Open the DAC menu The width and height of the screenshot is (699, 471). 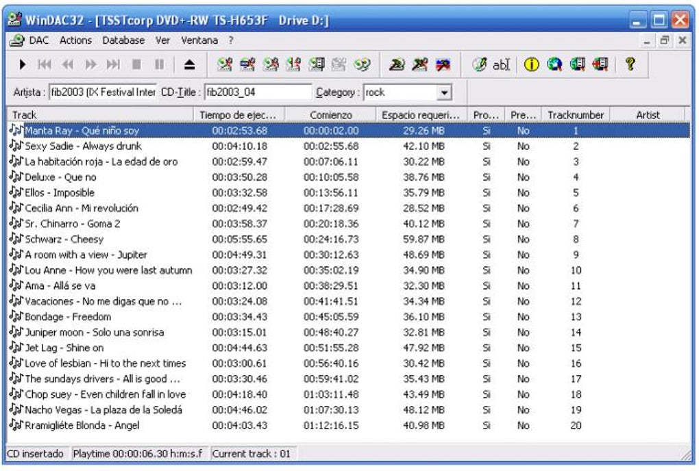[x=39, y=40]
